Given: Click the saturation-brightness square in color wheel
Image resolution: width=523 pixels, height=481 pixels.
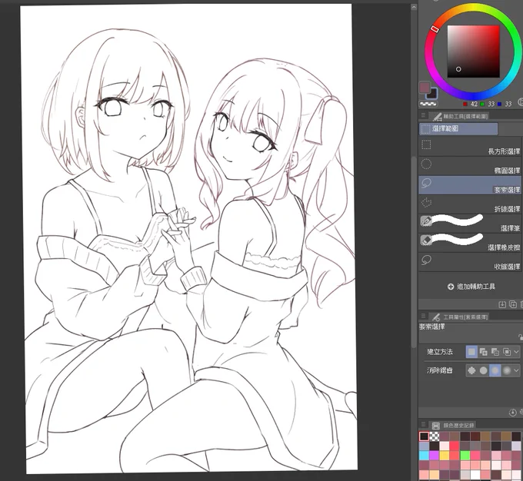Looking at the screenshot, I should (x=473, y=51).
